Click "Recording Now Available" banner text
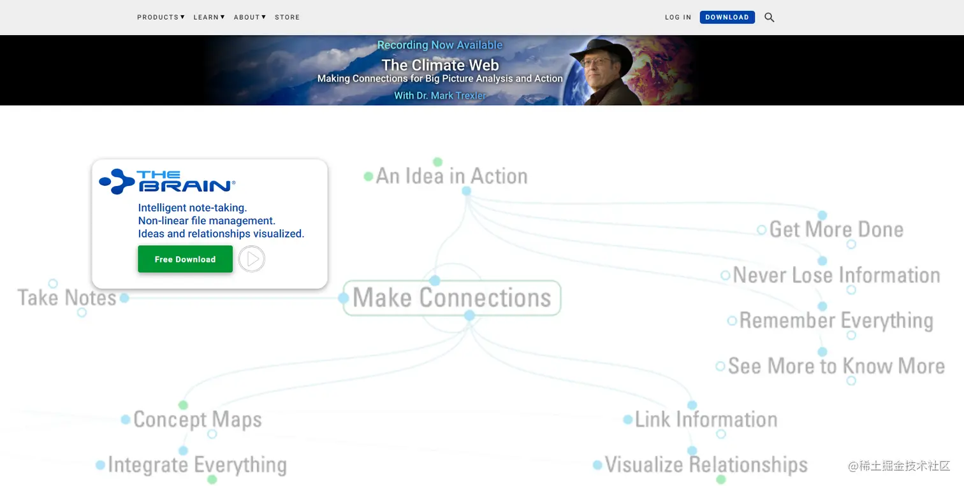Screen dimensions: 964x486 click(440, 45)
